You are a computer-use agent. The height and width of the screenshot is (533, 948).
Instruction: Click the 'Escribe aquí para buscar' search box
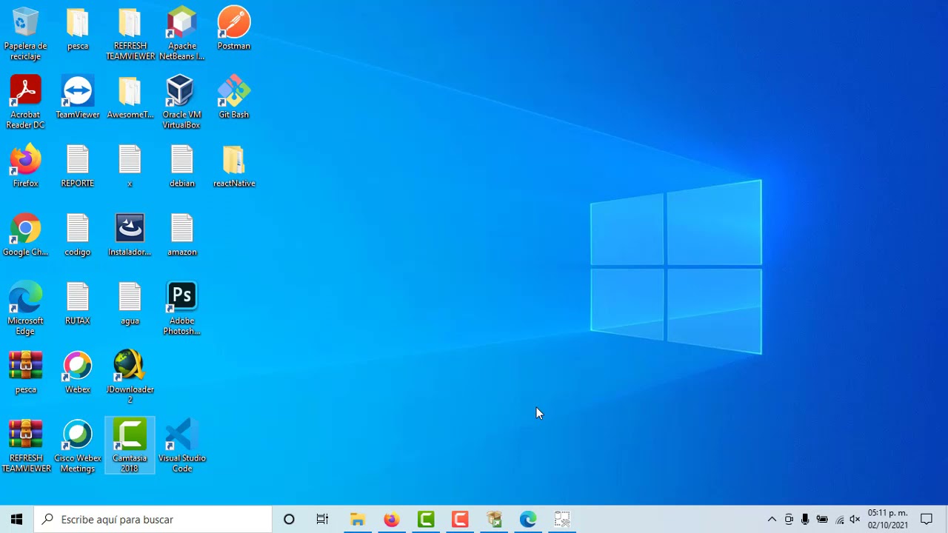click(153, 519)
